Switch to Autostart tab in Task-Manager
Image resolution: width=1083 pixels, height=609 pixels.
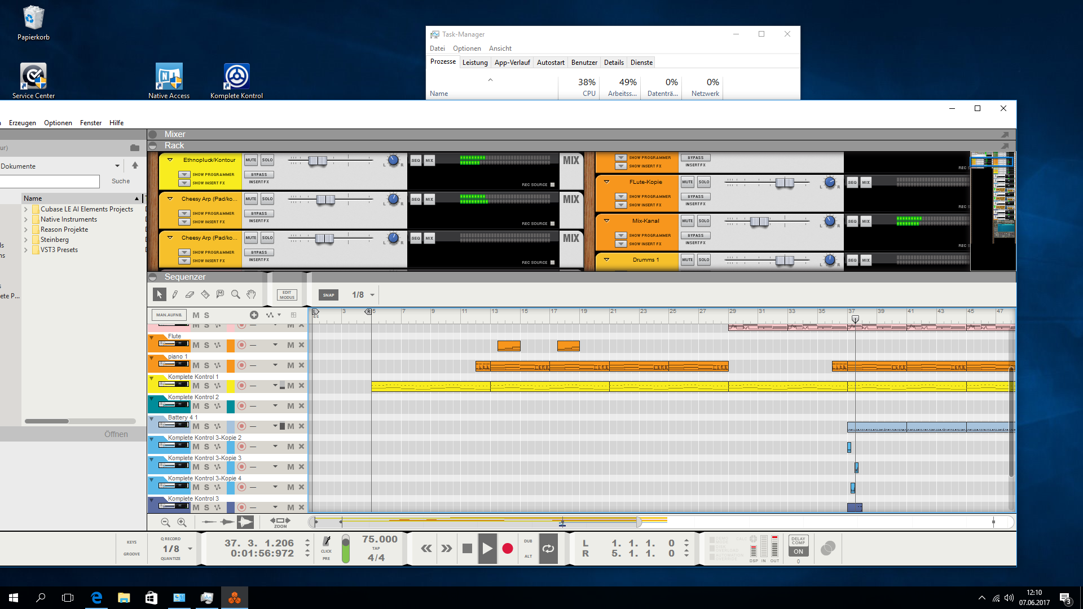click(551, 63)
